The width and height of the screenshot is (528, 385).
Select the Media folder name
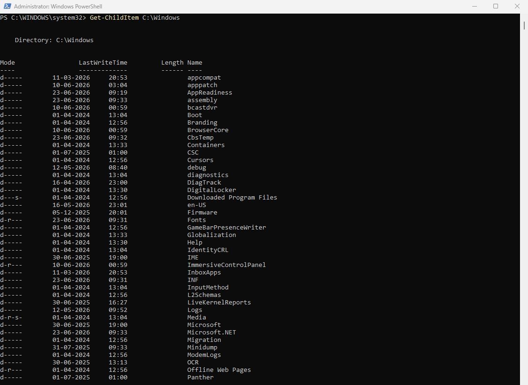click(197, 318)
